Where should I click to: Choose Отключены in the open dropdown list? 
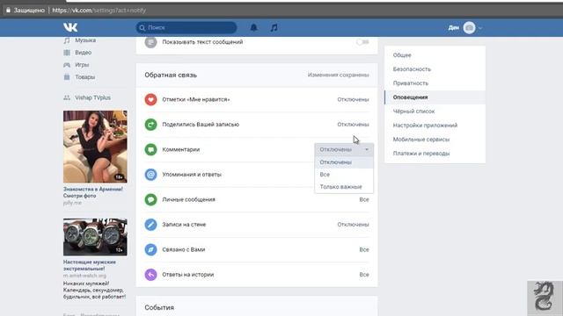344,162
